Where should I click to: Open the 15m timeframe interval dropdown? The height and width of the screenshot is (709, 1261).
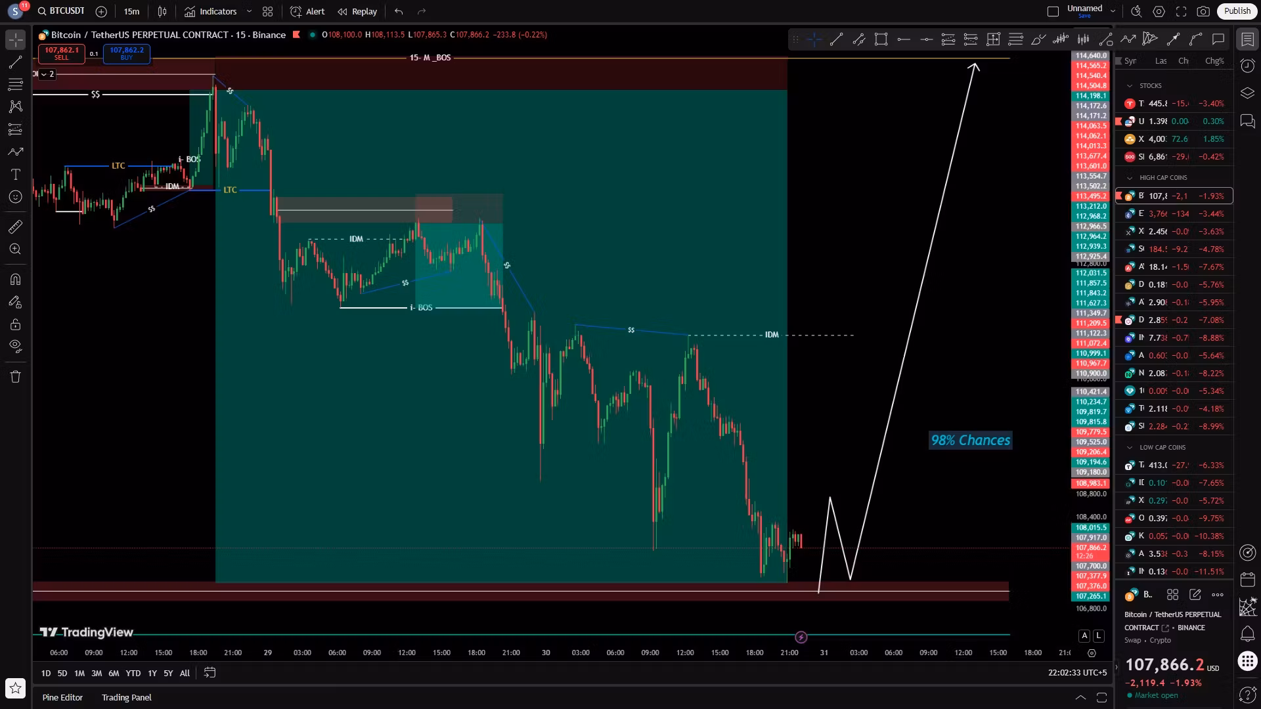coord(131,11)
